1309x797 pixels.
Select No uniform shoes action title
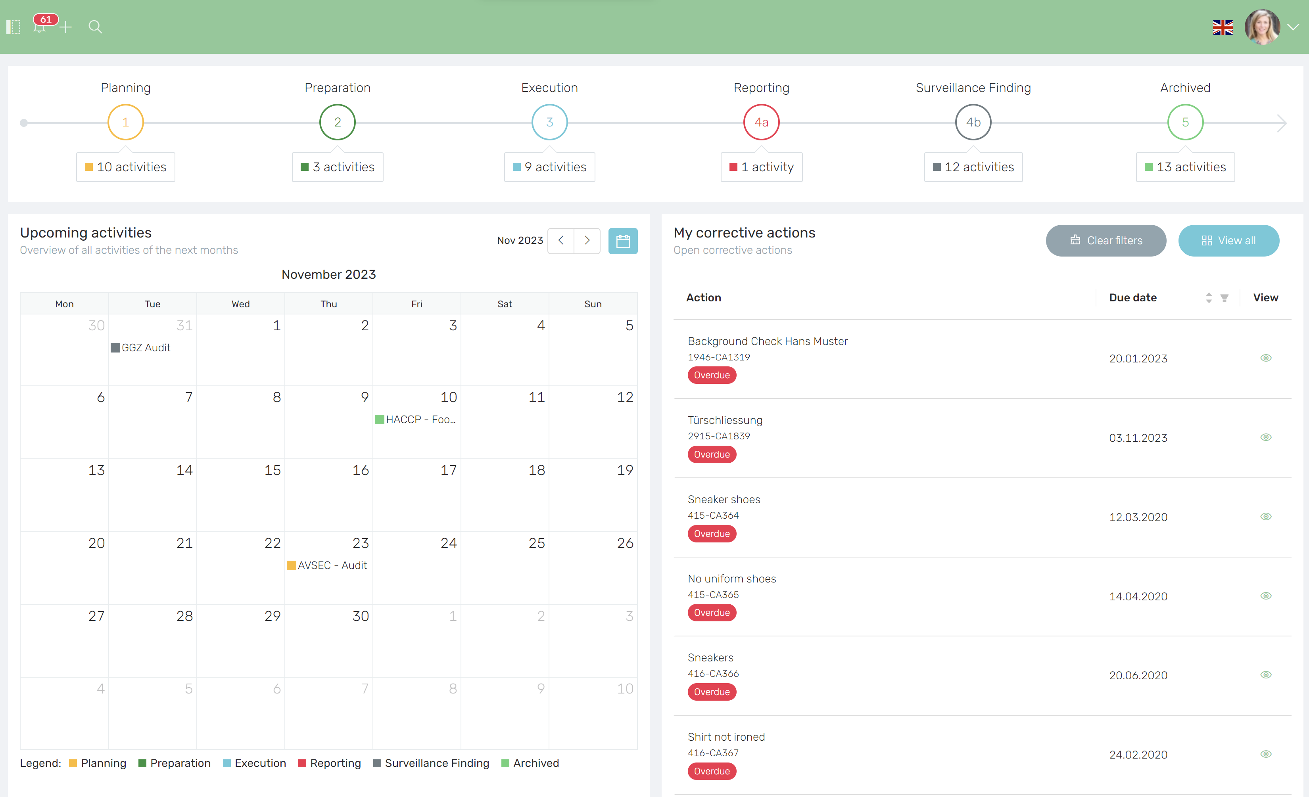(731, 579)
